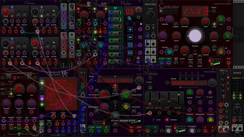Click the red round button beside Hydra 03 display
Screen dimensions: 244x137
[x=138, y=10]
